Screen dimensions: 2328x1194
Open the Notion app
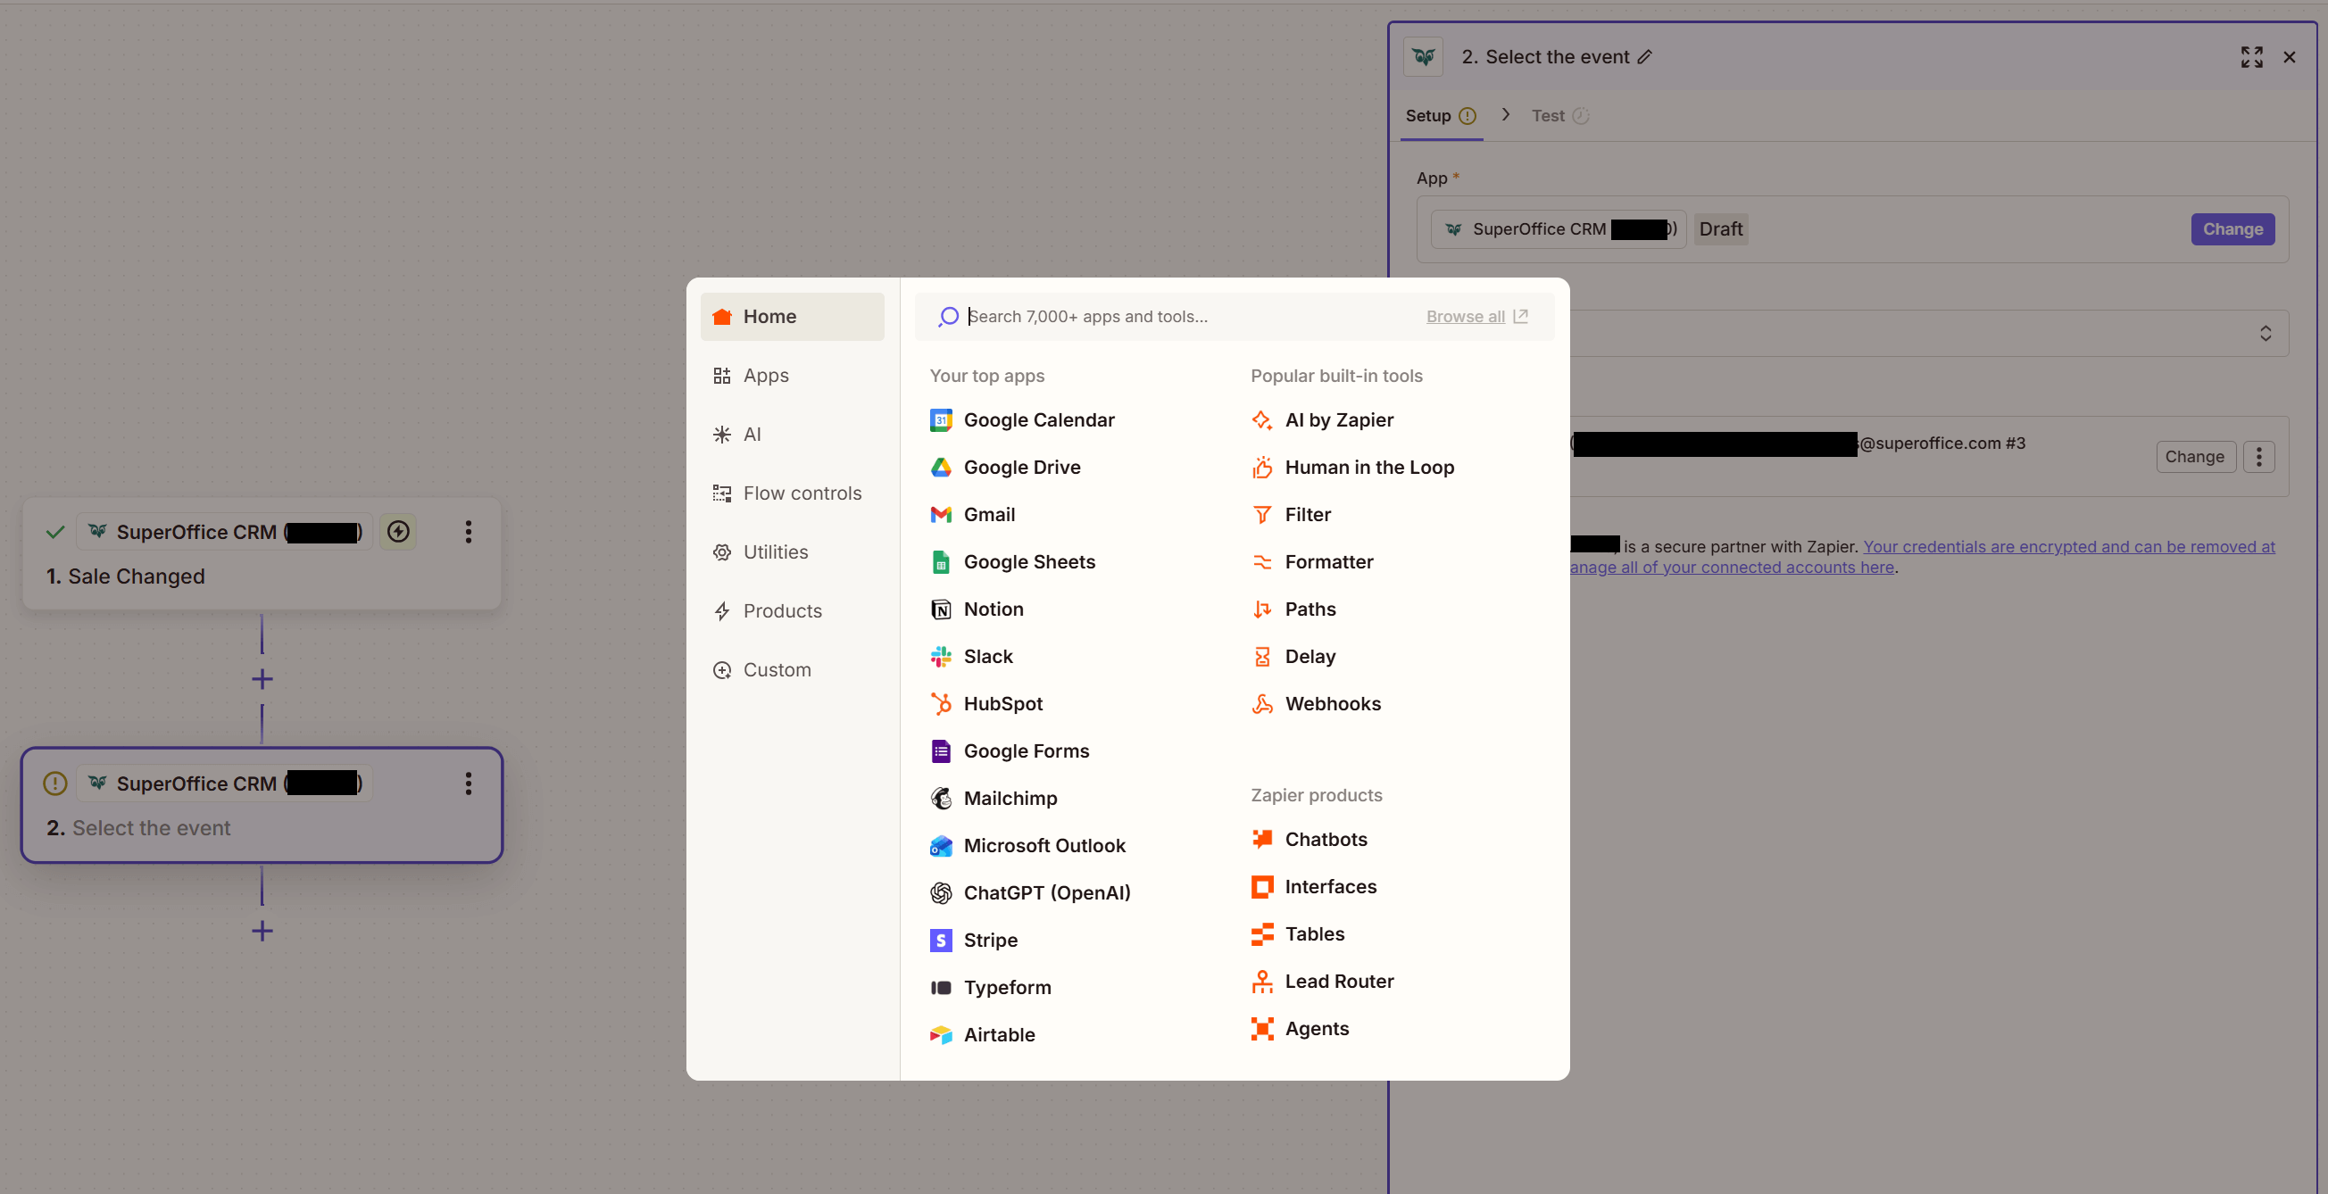994,609
